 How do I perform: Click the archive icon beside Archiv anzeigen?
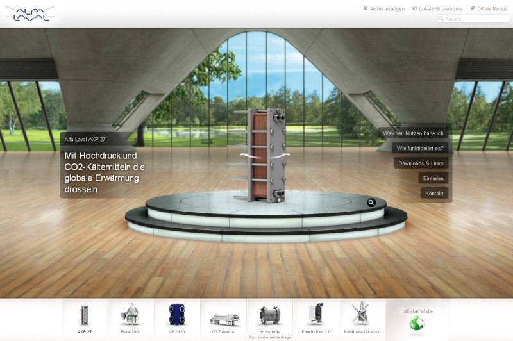coord(366,8)
